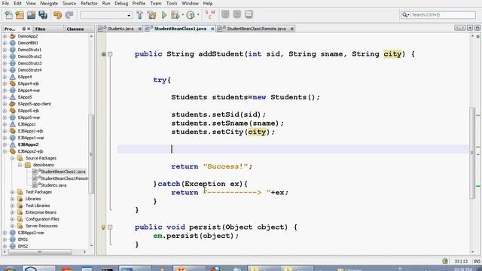Open the Debug Project dropdown arrow
The image size is (482, 271).
pos(182,15)
